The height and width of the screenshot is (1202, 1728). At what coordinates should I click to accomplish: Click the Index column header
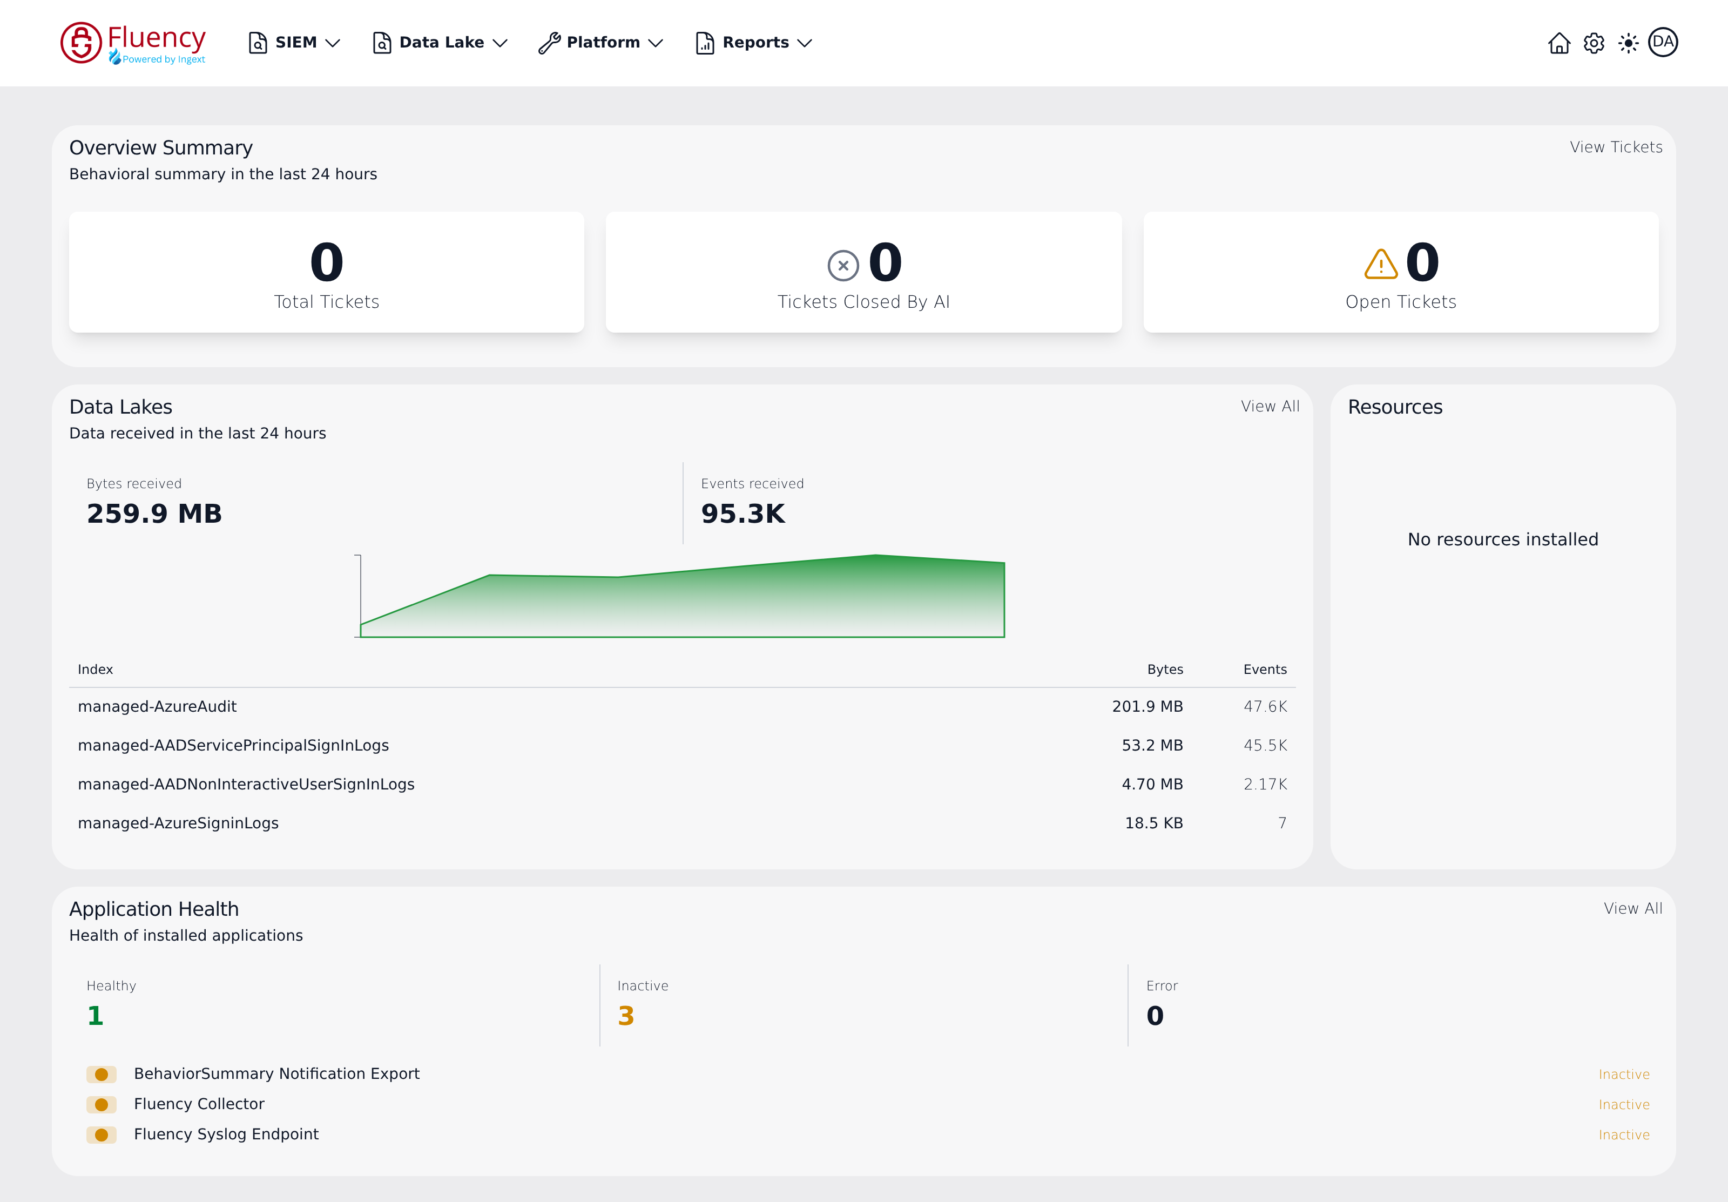pyautogui.click(x=95, y=669)
